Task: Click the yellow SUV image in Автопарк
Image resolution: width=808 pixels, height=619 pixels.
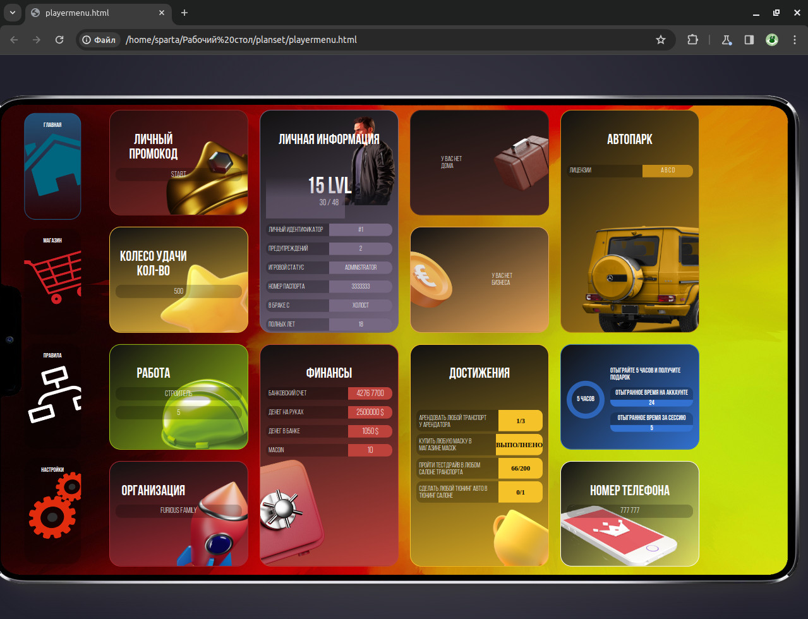Action: pyautogui.click(x=644, y=278)
